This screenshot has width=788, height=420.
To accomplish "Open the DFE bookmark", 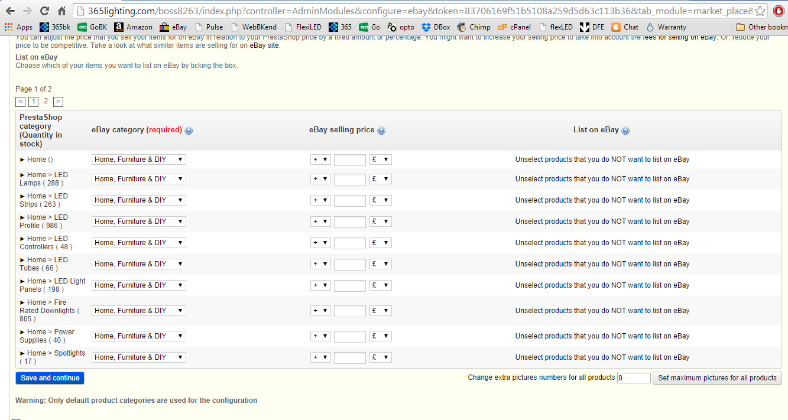I will coord(592,27).
